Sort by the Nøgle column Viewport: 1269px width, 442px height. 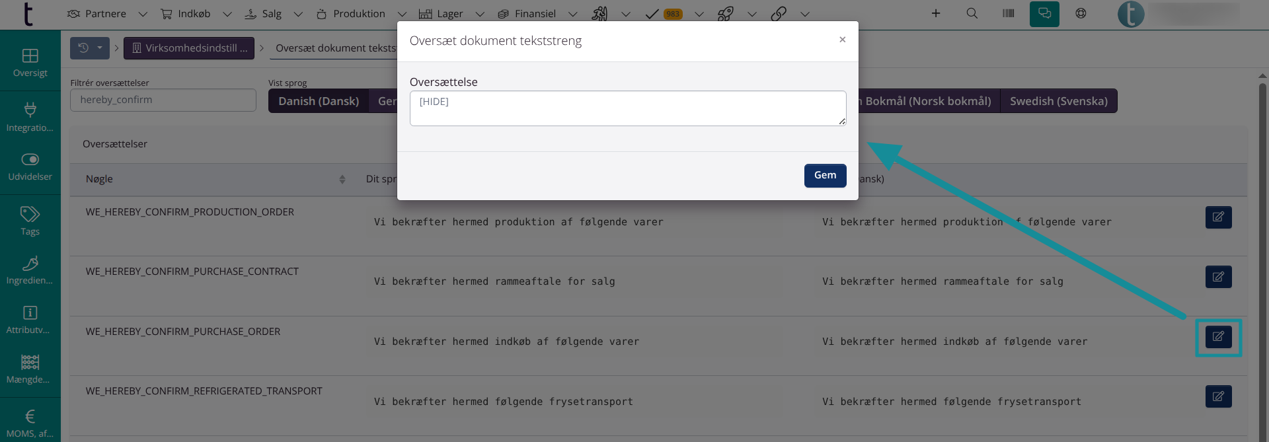tap(342, 179)
